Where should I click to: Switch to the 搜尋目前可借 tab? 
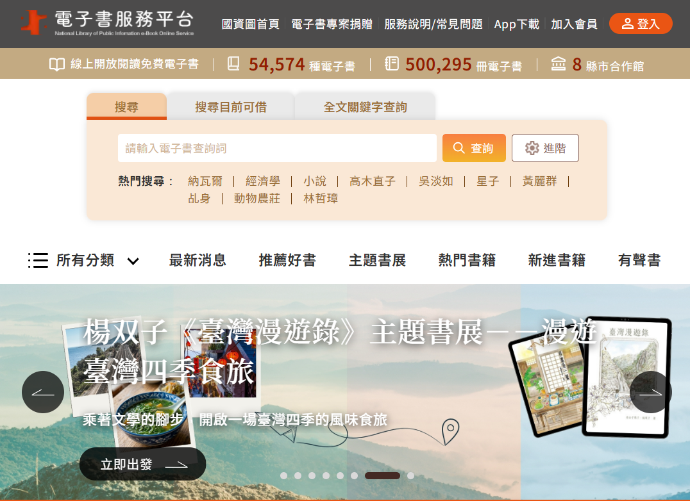231,107
